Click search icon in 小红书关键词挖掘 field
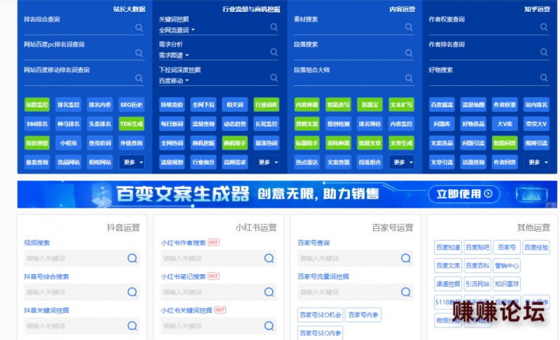 [x=269, y=326]
